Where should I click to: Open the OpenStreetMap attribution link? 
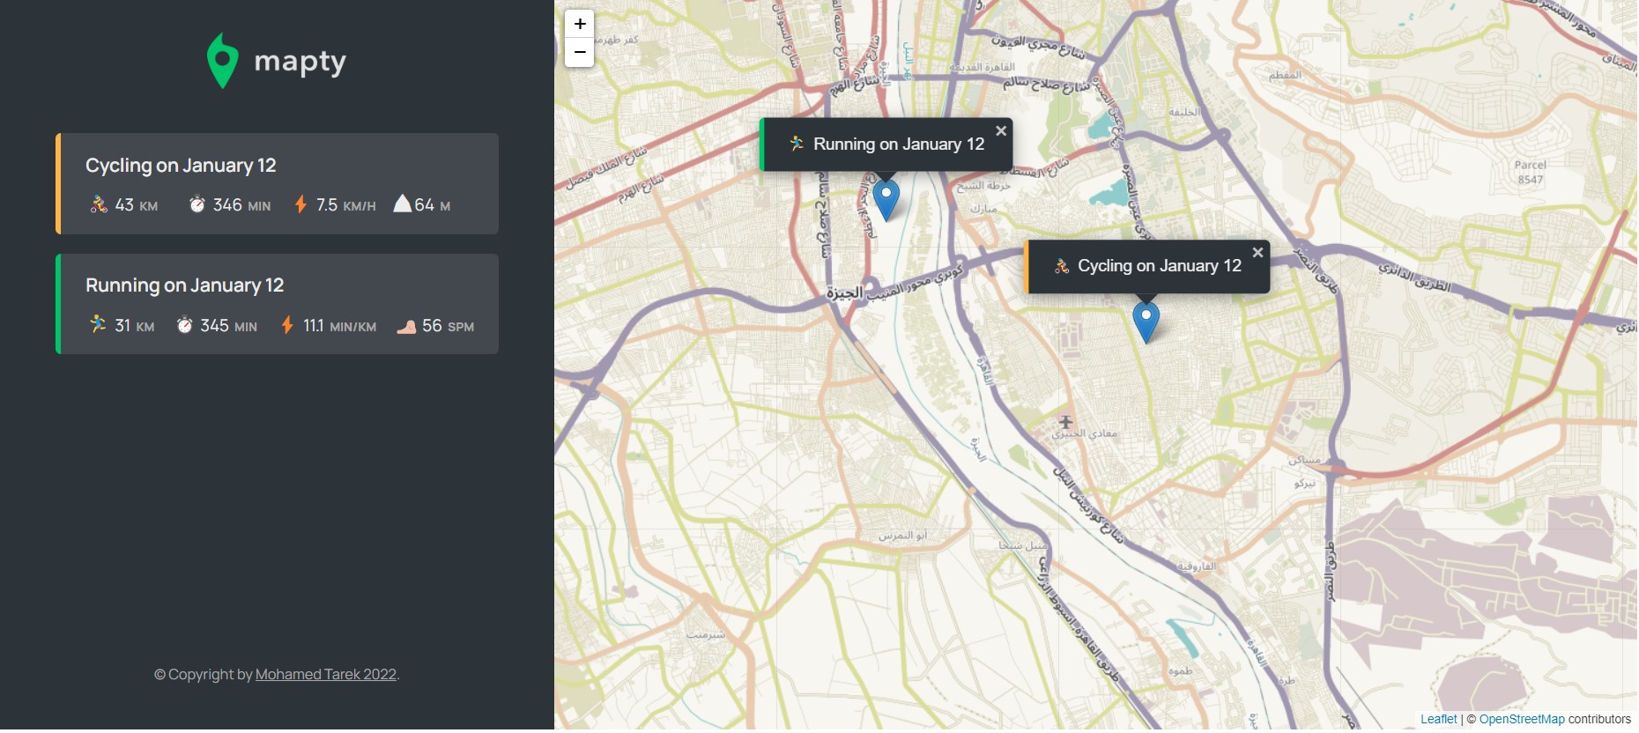coord(1522,719)
